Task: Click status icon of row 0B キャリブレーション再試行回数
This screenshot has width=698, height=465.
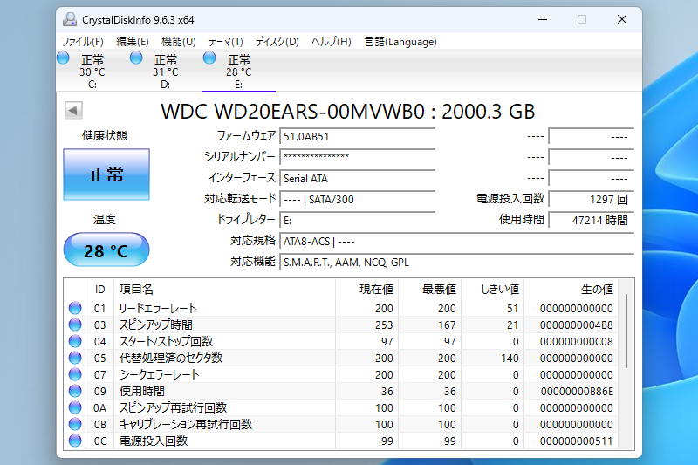Action: point(75,424)
